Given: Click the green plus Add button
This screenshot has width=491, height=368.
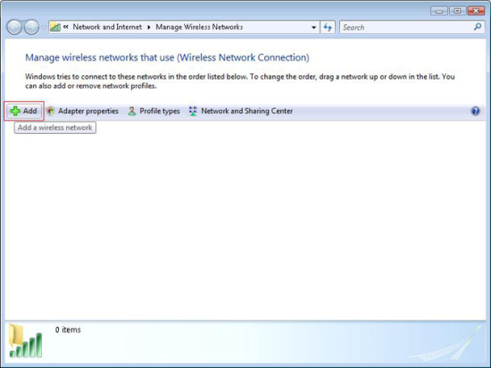Looking at the screenshot, I should coord(24,111).
